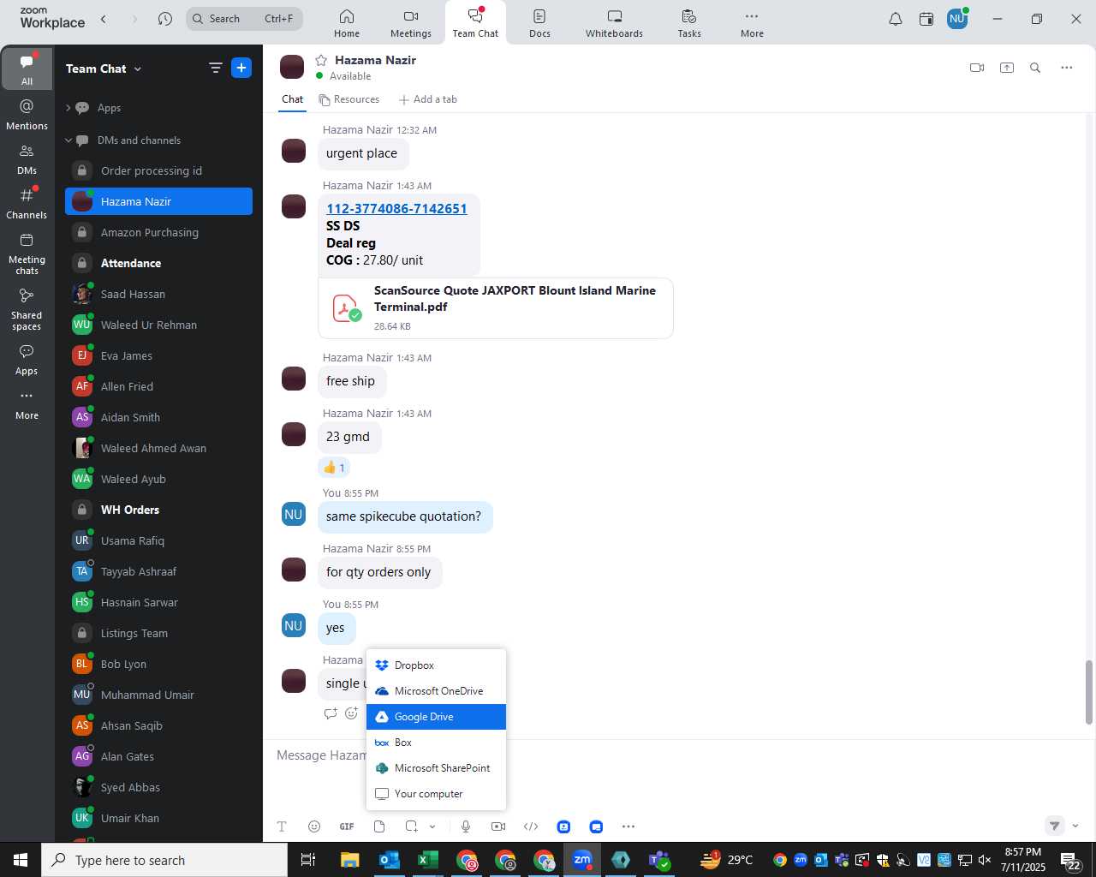
Task: Choose Google Drive option
Action: click(x=436, y=717)
